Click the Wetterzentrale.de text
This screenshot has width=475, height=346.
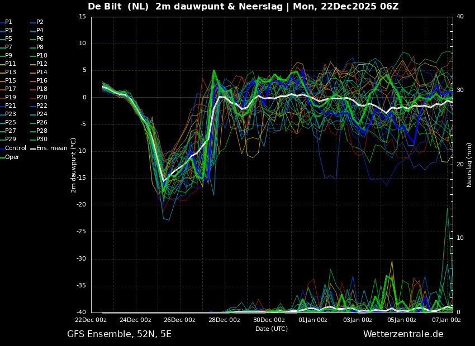click(x=403, y=334)
